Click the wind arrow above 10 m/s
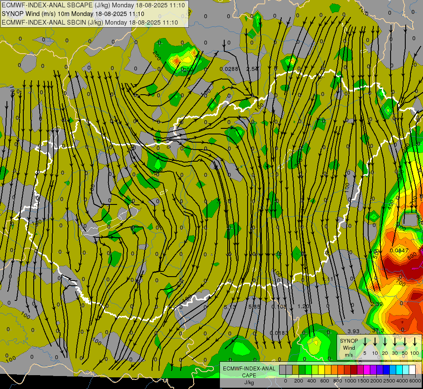Viewport: 423px width, 389px height. coord(375,341)
